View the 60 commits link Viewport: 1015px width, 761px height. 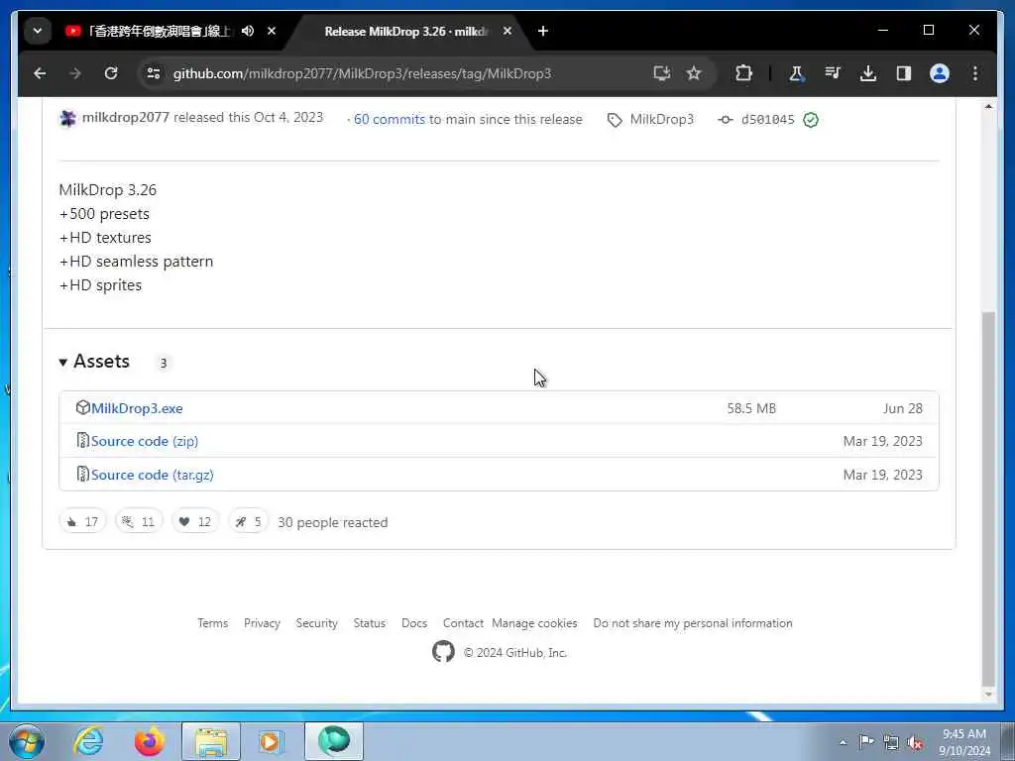tap(389, 120)
